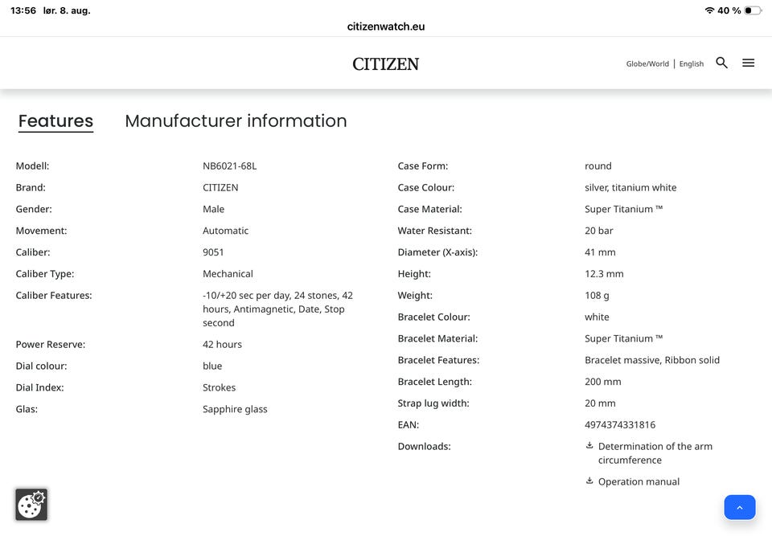Click the arm circumference download icon

click(589, 445)
